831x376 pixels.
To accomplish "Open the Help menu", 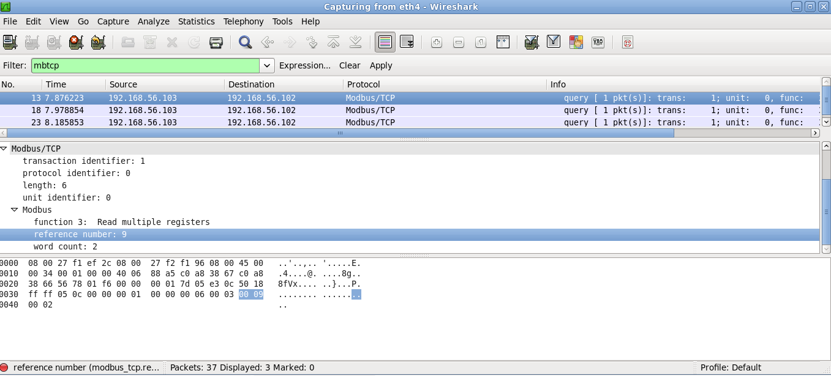I will tap(310, 21).
